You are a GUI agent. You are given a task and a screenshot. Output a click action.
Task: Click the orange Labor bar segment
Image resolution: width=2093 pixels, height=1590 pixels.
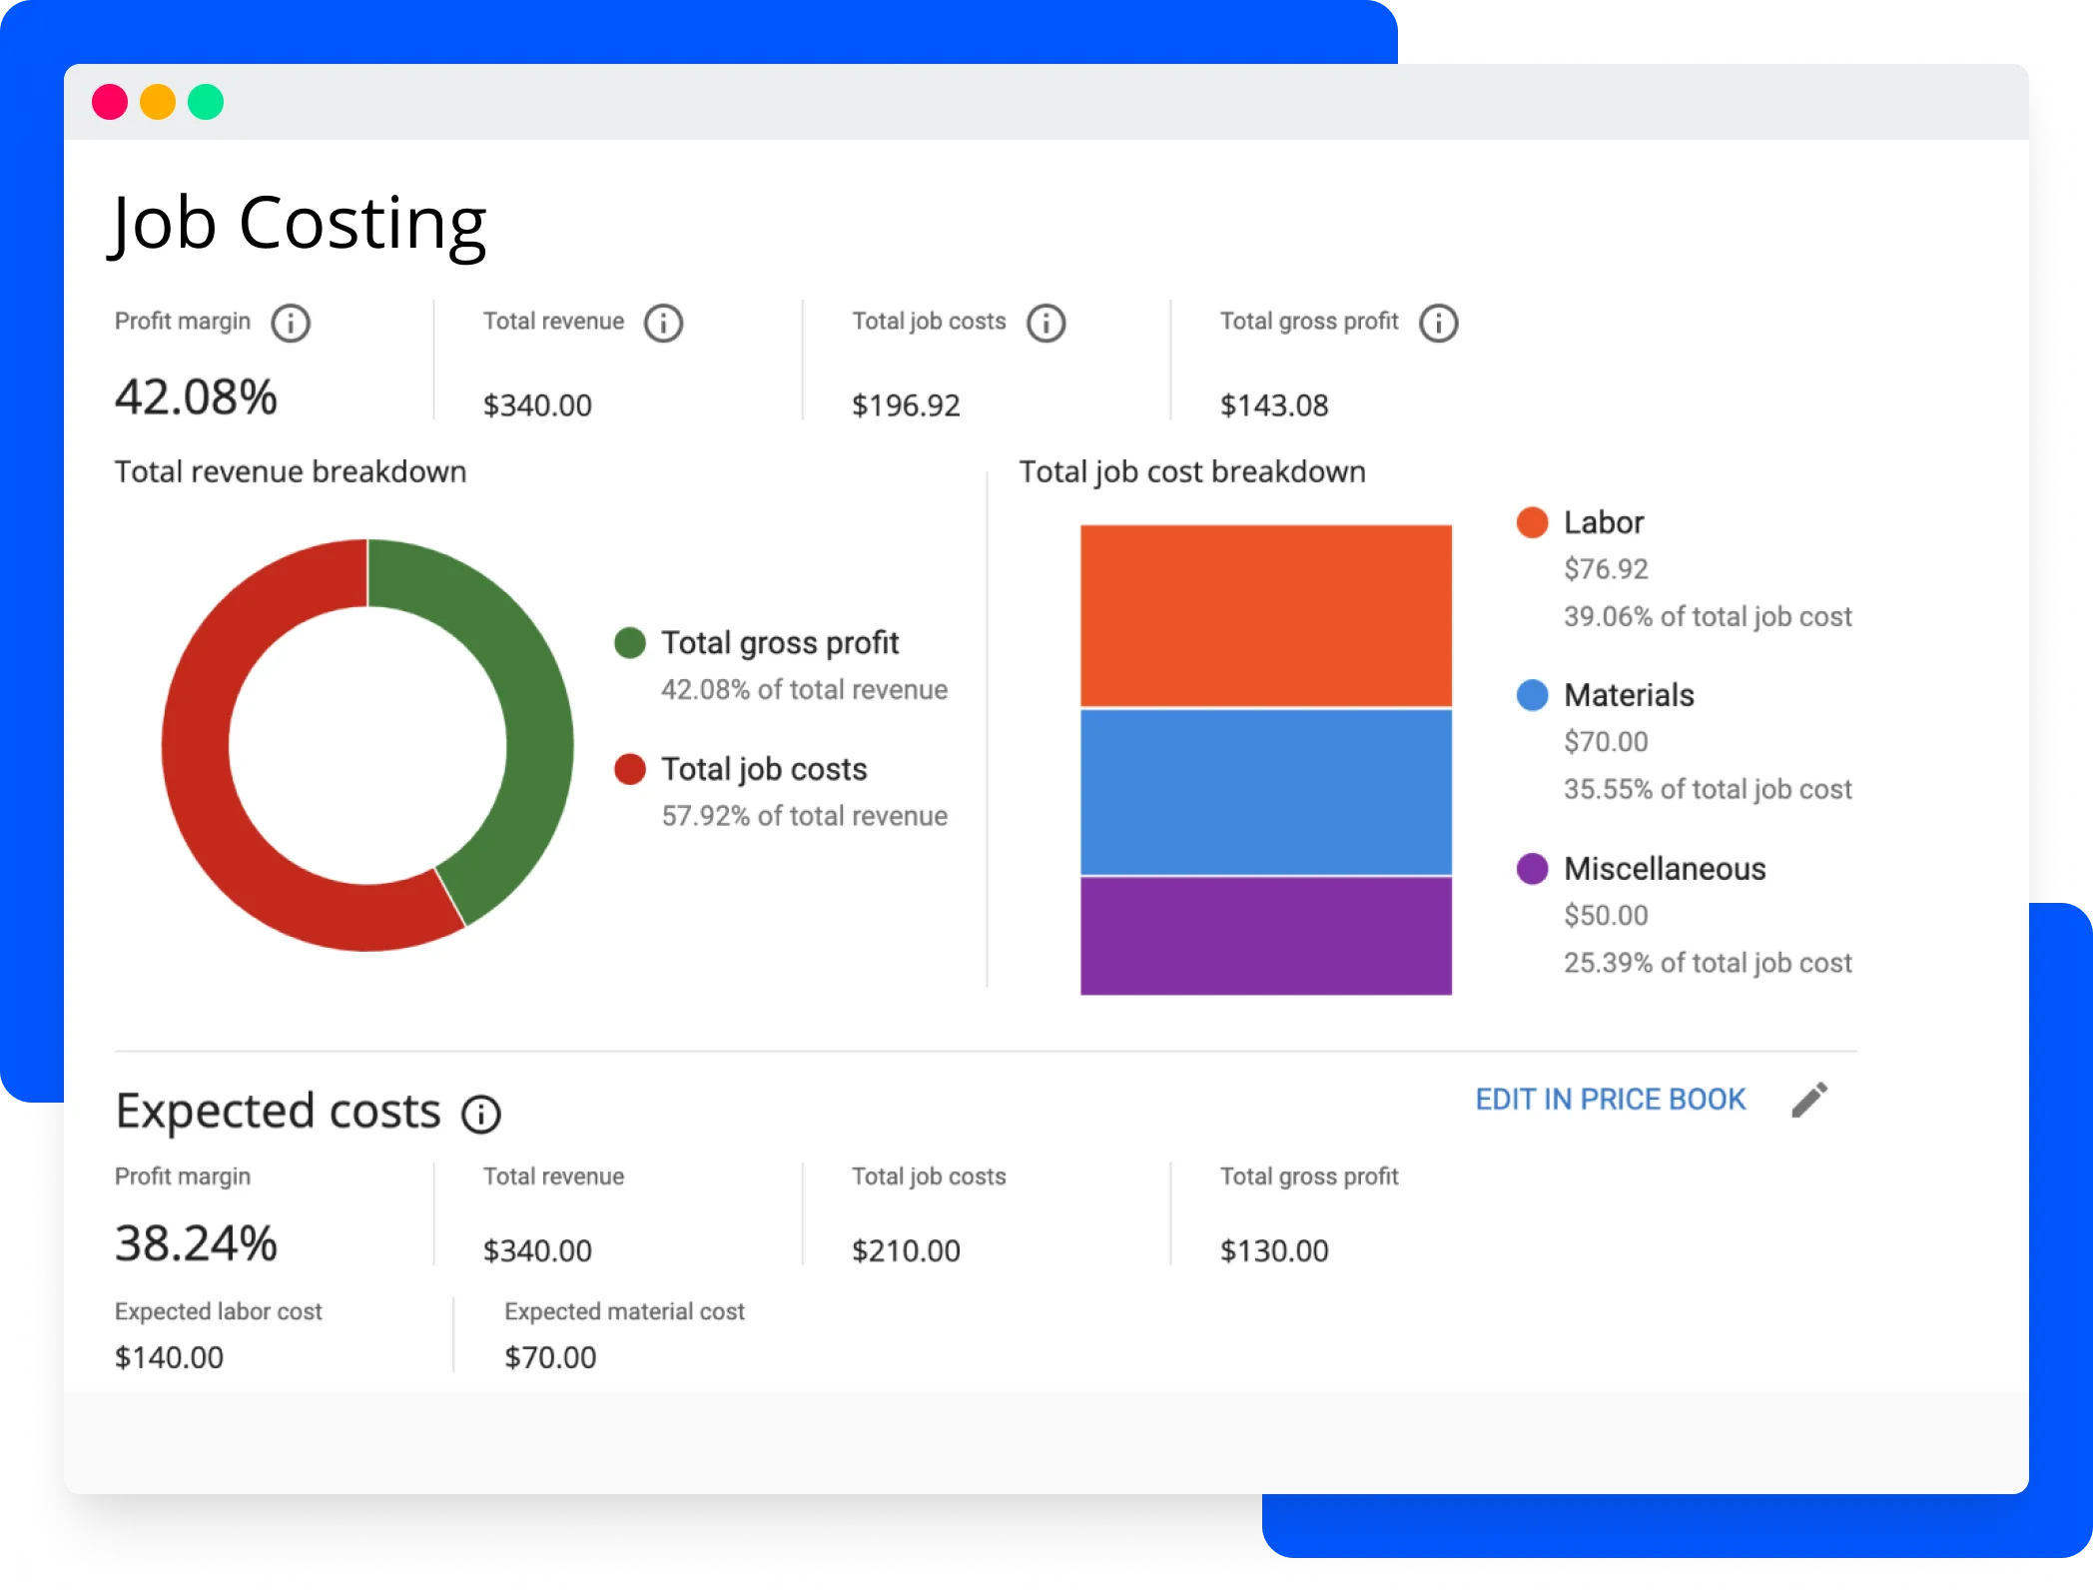pyautogui.click(x=1265, y=615)
